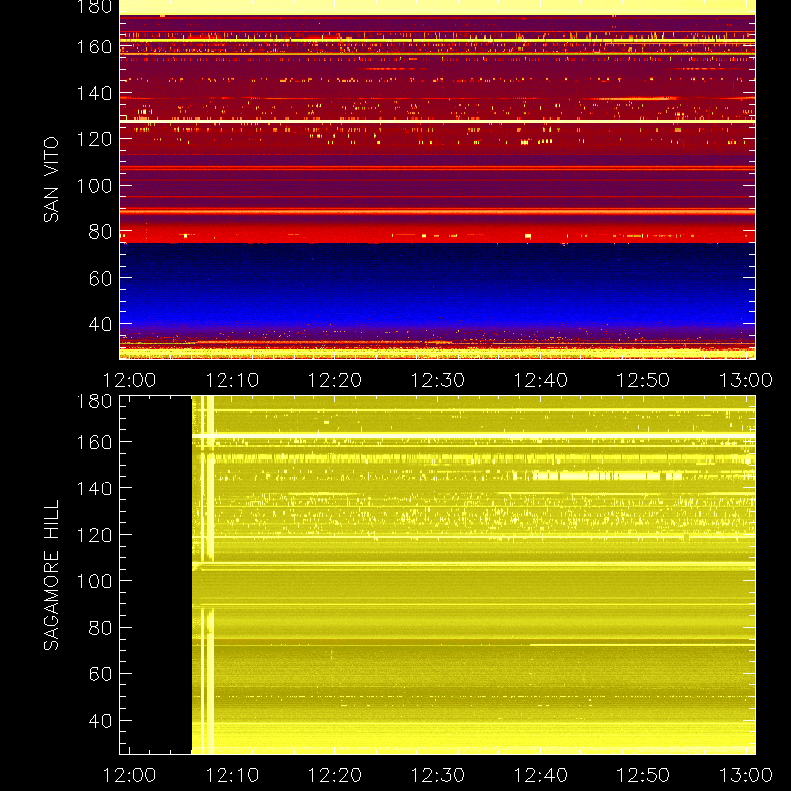
Task: Pick the 160 label on Sagamore Hill axis
Action: click(94, 442)
